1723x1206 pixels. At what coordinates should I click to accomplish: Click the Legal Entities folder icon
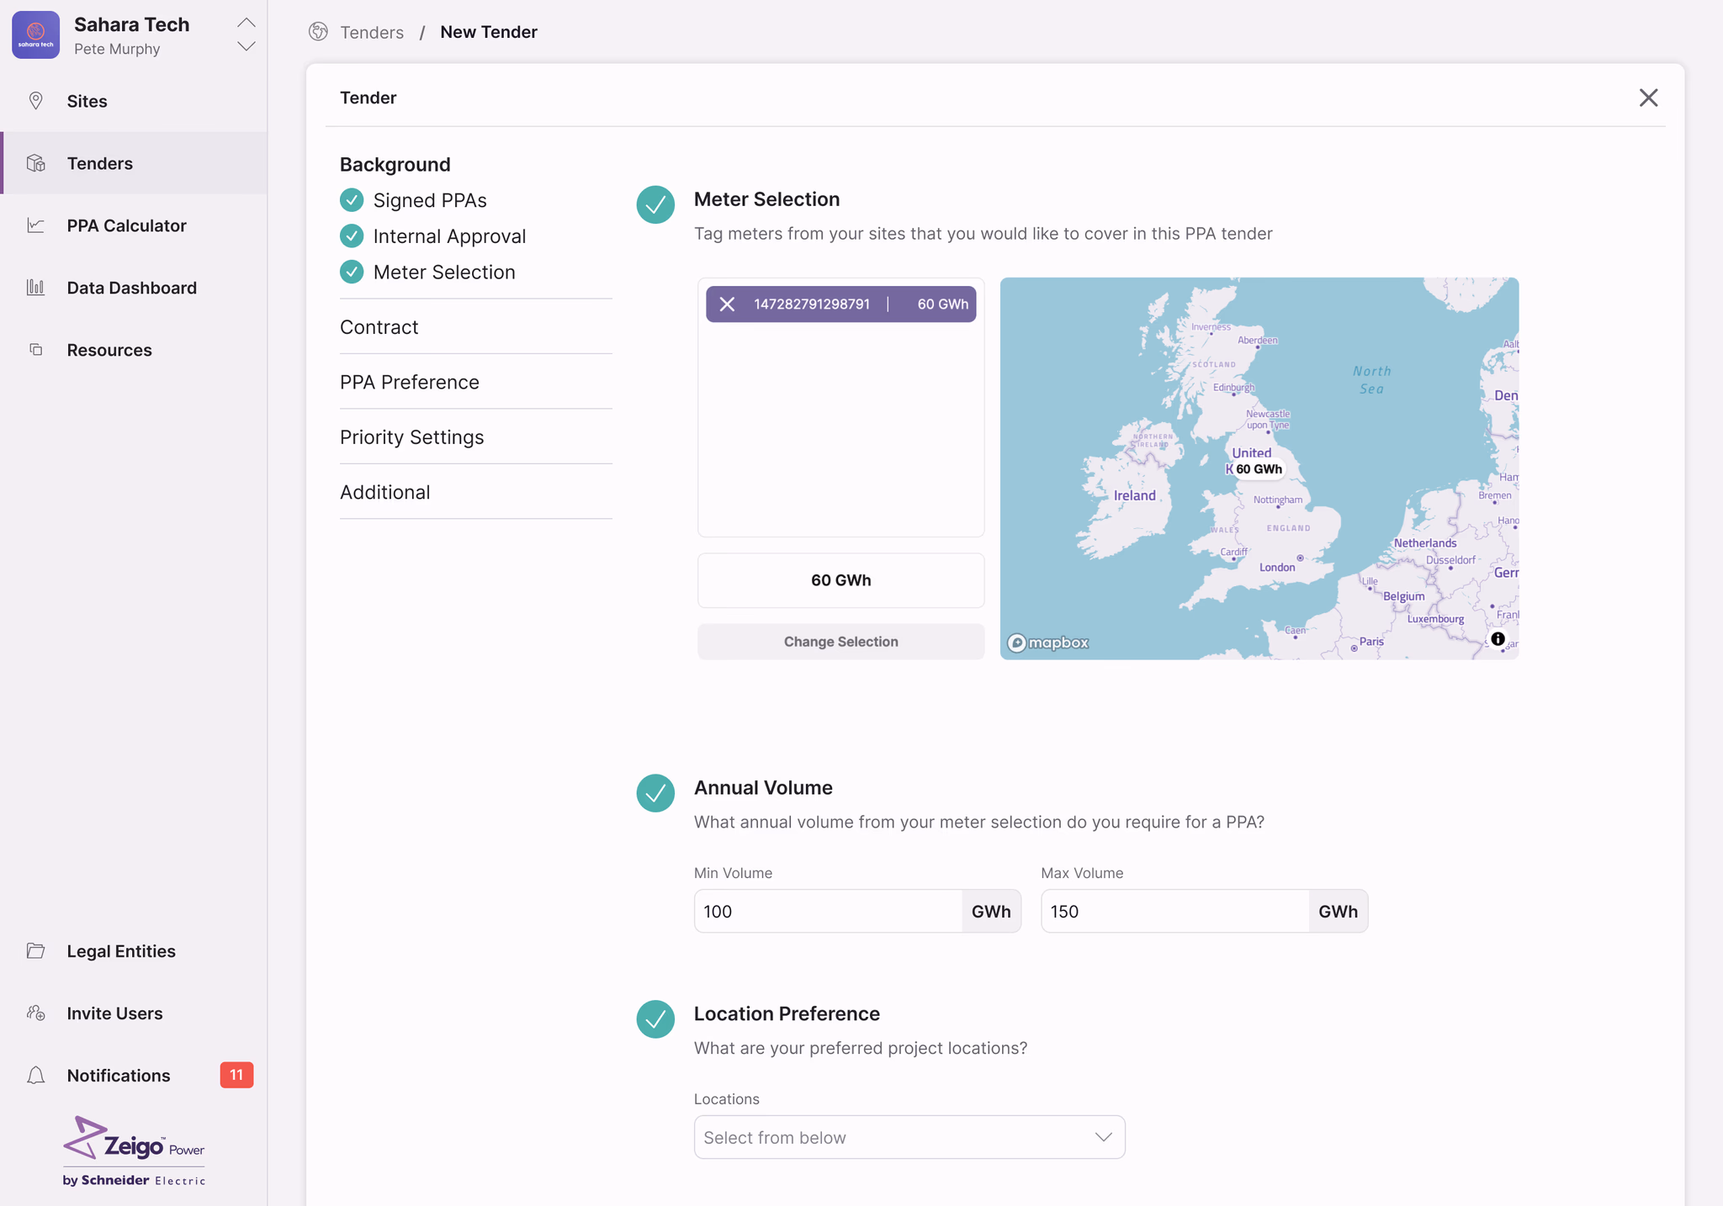(35, 951)
